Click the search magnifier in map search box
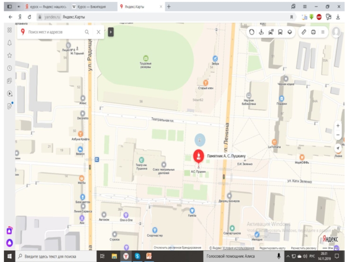The image size is (349, 262). (87, 32)
